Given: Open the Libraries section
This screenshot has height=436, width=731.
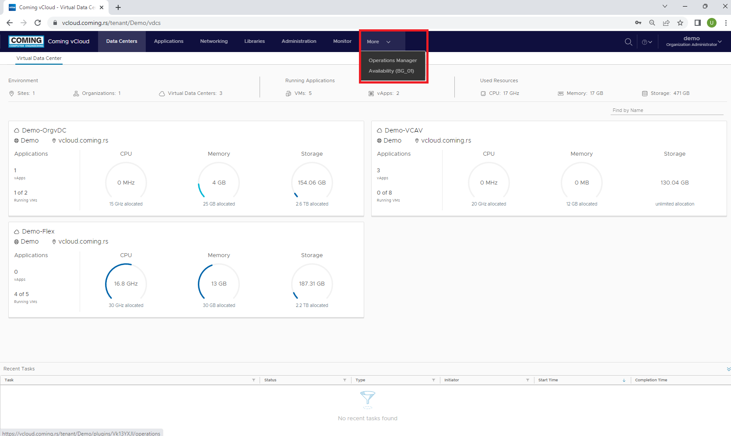Looking at the screenshot, I should click(x=254, y=41).
